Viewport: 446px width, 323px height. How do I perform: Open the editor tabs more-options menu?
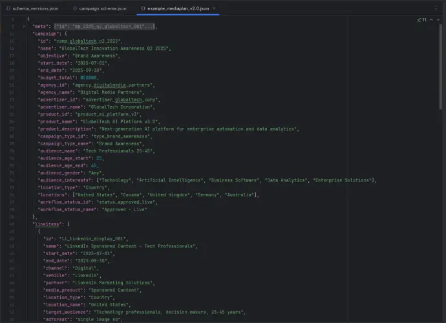pyautogui.click(x=436, y=8)
